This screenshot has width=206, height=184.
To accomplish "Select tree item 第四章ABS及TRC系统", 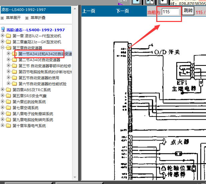I will [32, 90].
